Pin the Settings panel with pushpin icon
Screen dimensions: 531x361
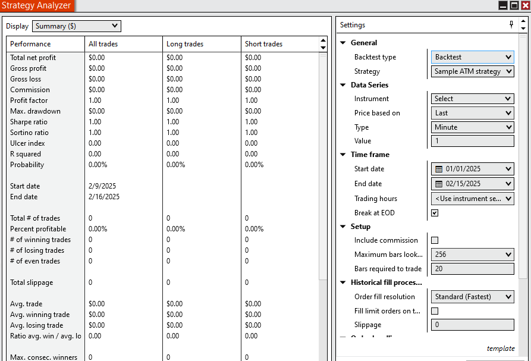(511, 25)
